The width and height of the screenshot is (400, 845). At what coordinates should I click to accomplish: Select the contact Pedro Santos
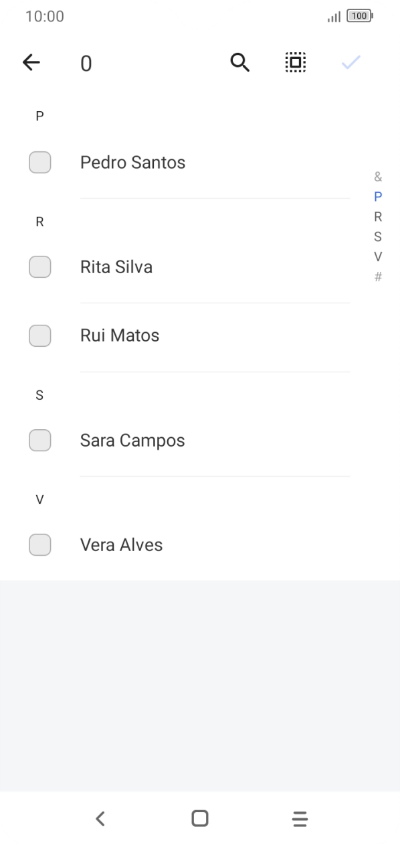(x=132, y=162)
